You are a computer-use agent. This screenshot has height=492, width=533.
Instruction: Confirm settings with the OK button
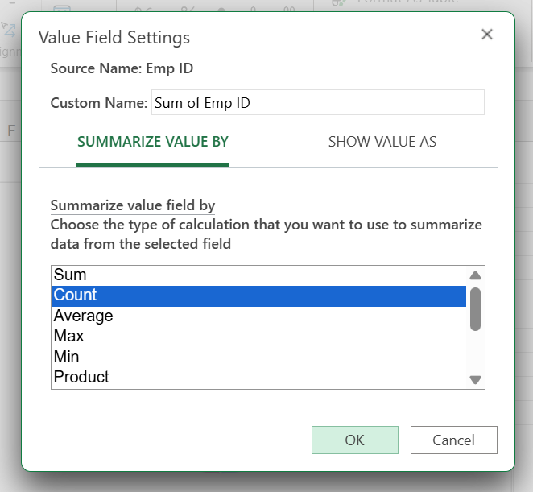point(354,440)
